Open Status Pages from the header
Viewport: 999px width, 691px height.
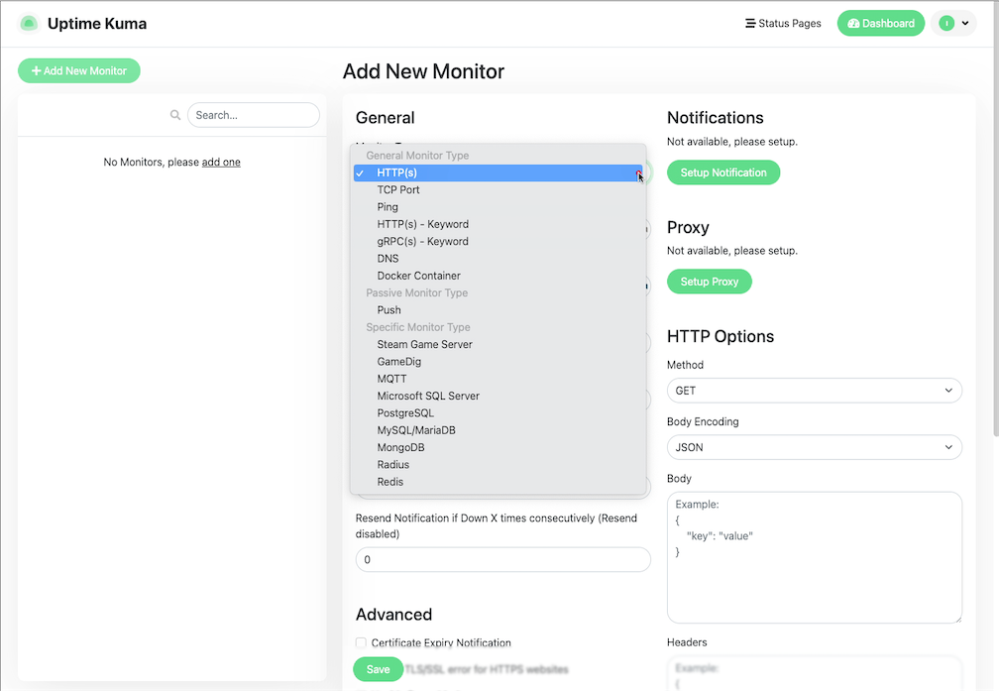783,24
